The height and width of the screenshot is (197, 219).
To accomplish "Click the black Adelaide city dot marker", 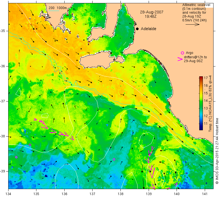I will [x=137, y=29].
